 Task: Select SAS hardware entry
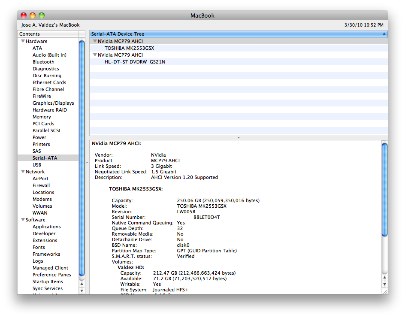[x=36, y=151]
